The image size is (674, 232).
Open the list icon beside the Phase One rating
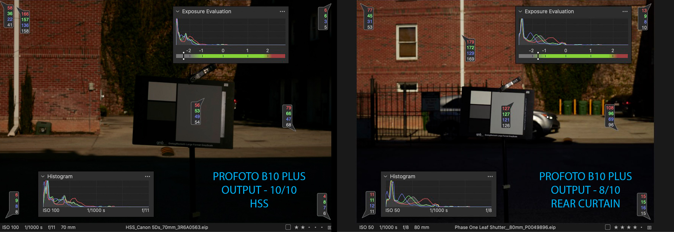click(x=649, y=227)
